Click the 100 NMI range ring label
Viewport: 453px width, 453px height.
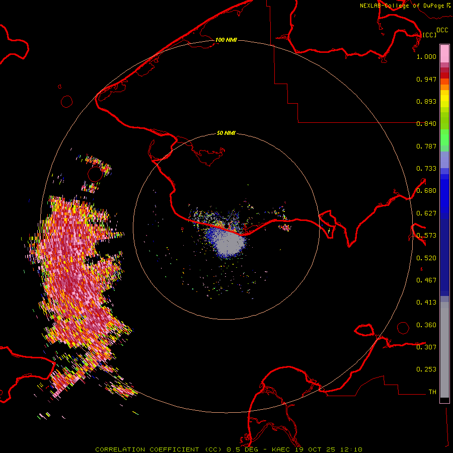[226, 40]
